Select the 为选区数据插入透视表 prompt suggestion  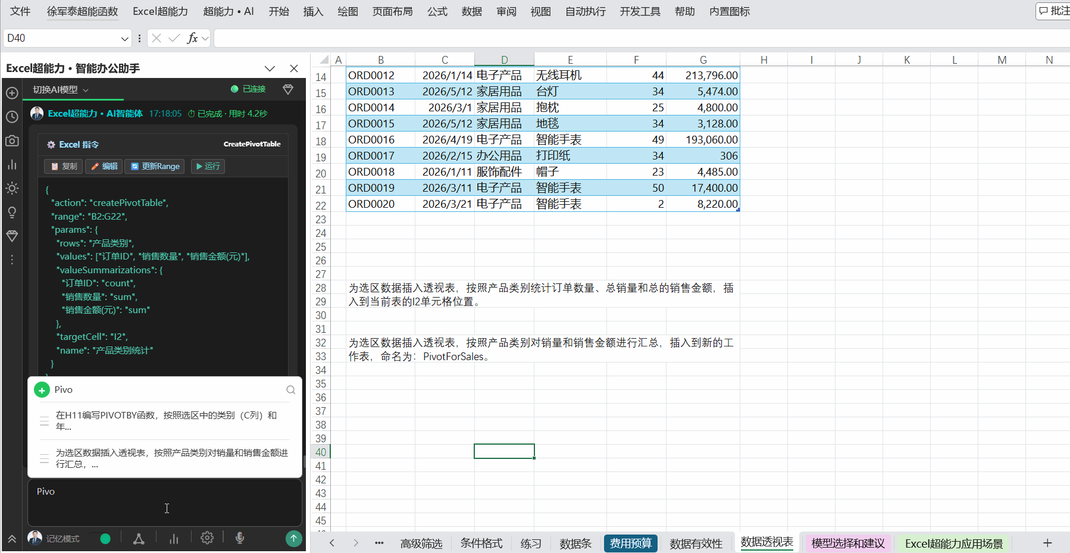click(x=165, y=458)
